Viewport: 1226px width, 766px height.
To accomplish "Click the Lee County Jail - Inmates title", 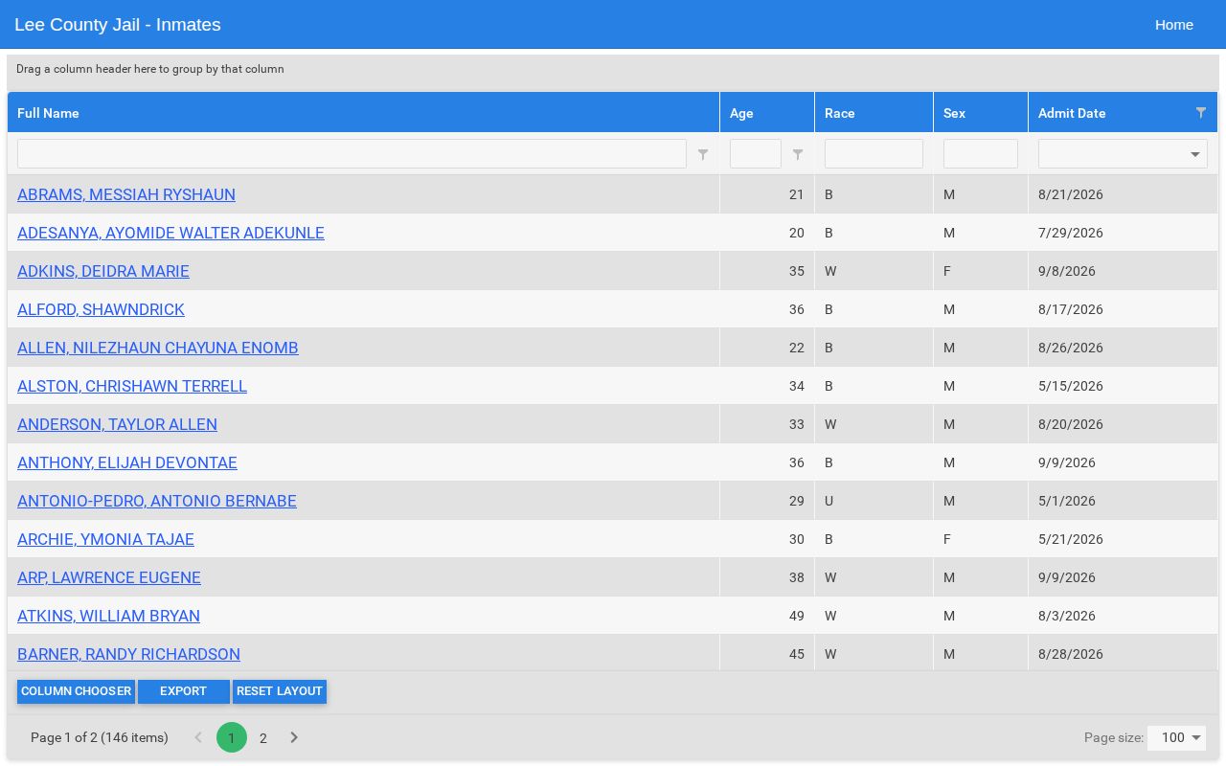I will [x=118, y=25].
